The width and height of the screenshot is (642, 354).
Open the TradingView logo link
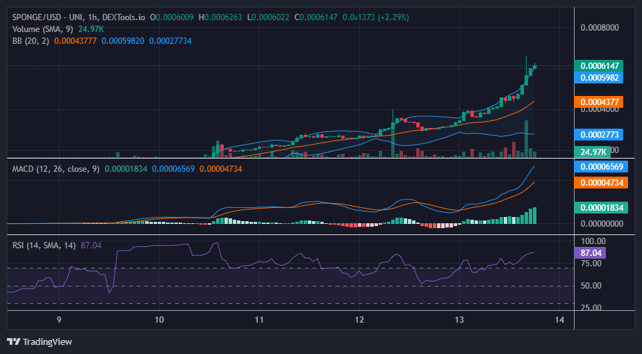[x=40, y=341]
